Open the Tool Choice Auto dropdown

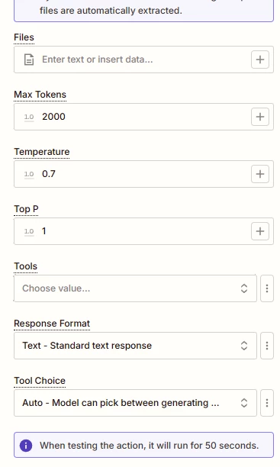(x=135, y=403)
